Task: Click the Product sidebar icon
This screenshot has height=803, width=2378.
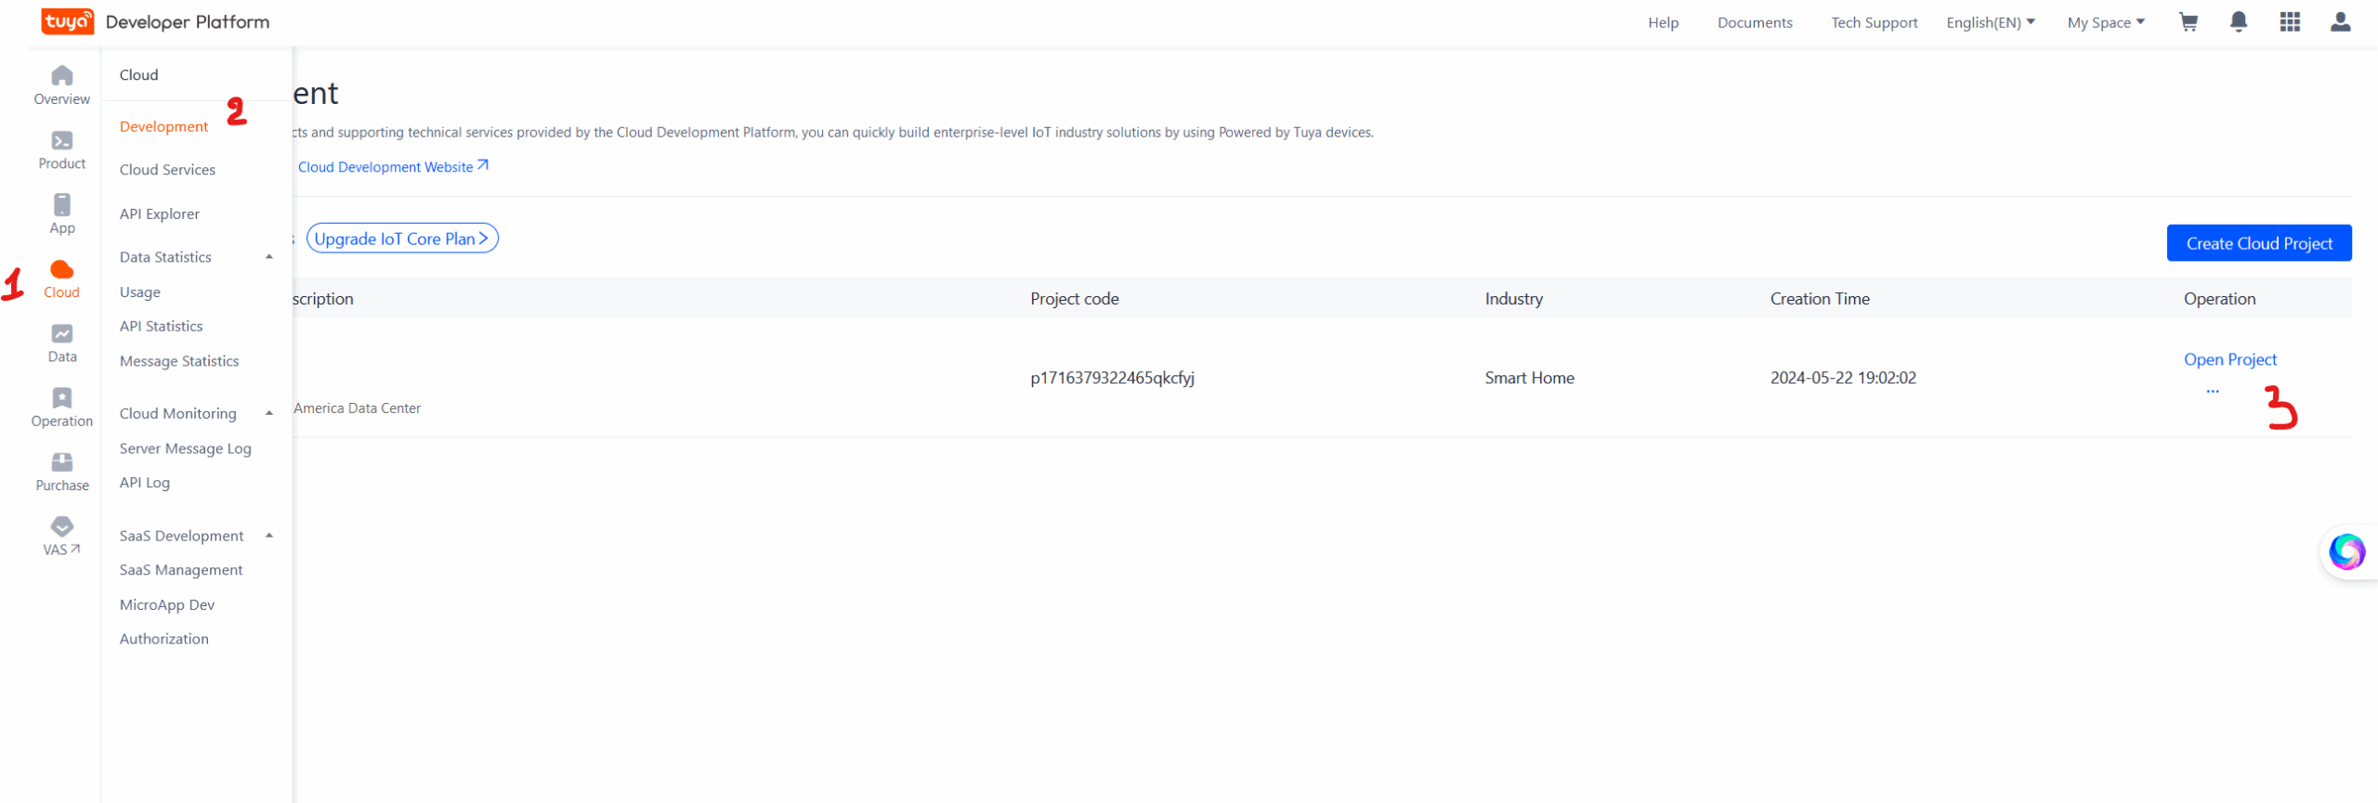Action: tap(62, 149)
